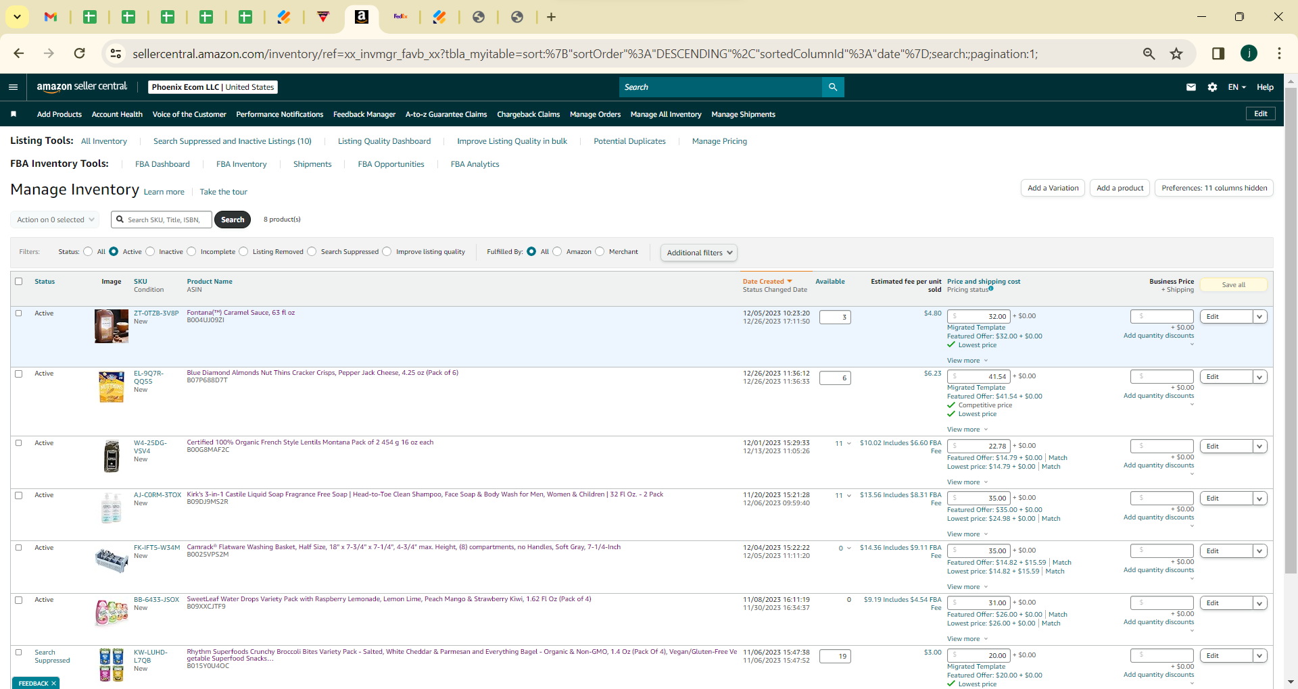Go to Feedback Manager

click(364, 114)
